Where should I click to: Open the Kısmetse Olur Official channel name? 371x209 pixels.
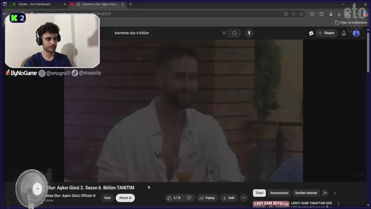(69, 196)
